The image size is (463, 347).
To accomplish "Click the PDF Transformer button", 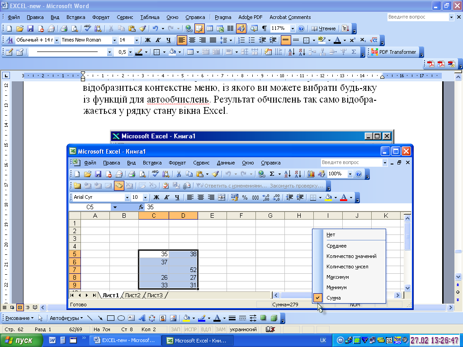I will (x=394, y=52).
